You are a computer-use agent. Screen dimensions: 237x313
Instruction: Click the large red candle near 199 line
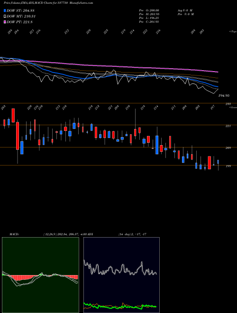click(x=209, y=163)
